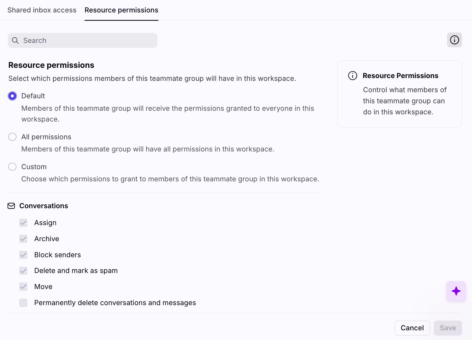
Task: Choose the Custom permissions radio option
Action: tap(12, 167)
